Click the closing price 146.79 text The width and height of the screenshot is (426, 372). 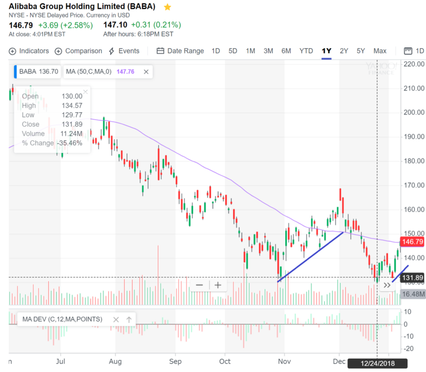pyautogui.click(x=21, y=25)
